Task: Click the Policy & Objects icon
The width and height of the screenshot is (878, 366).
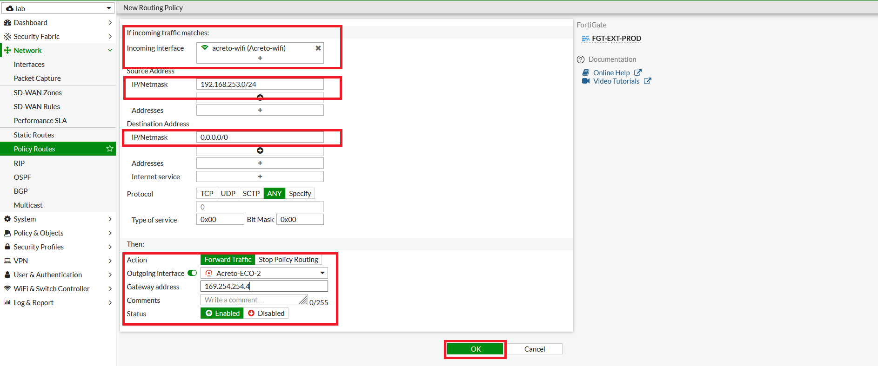Action: 7,233
